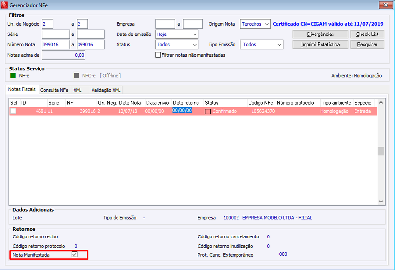The height and width of the screenshot is (270, 395).
Task: Click Imprimir Estatística button
Action: click(x=320, y=44)
